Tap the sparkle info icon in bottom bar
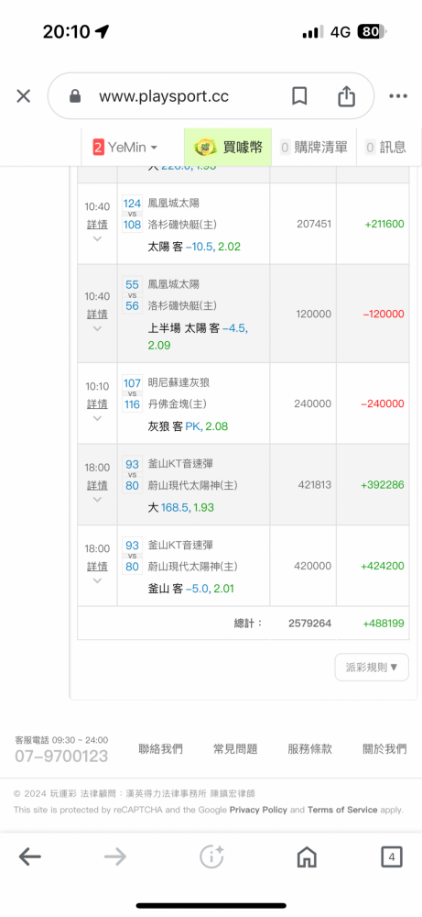This screenshot has height=917, width=422. [211, 857]
